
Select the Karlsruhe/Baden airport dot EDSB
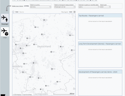(x=30, y=77)
